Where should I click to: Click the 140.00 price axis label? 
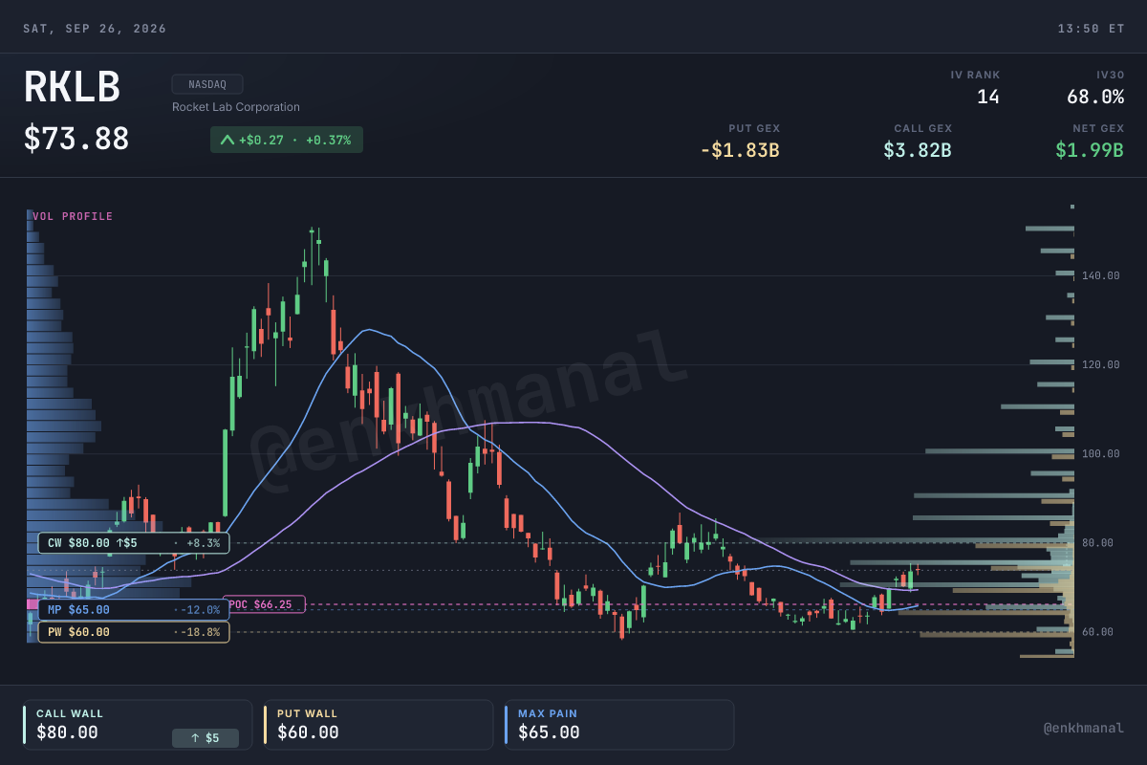click(1101, 275)
